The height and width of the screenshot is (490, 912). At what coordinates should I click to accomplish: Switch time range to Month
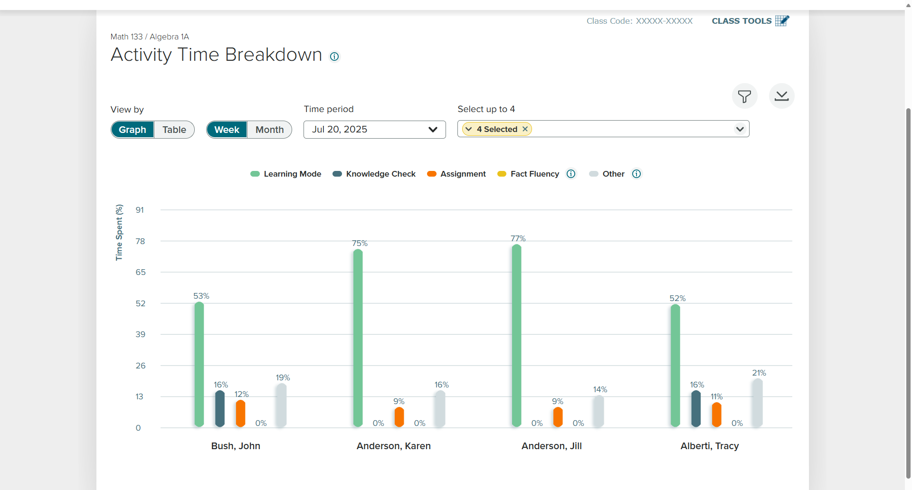pos(269,130)
